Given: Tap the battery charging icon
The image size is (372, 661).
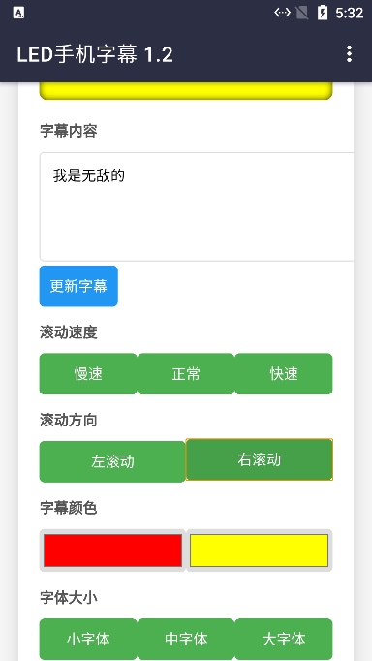Looking at the screenshot, I should [x=323, y=13].
